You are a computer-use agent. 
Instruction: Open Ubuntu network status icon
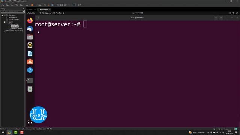230,13
